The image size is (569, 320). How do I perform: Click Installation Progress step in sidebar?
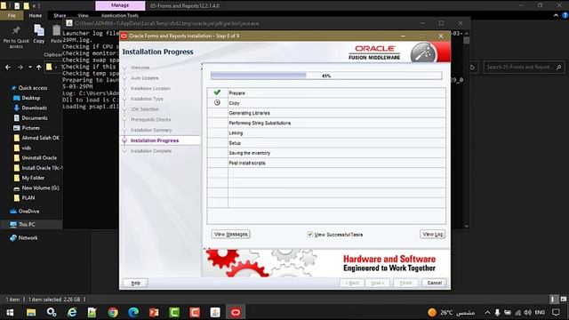point(155,140)
